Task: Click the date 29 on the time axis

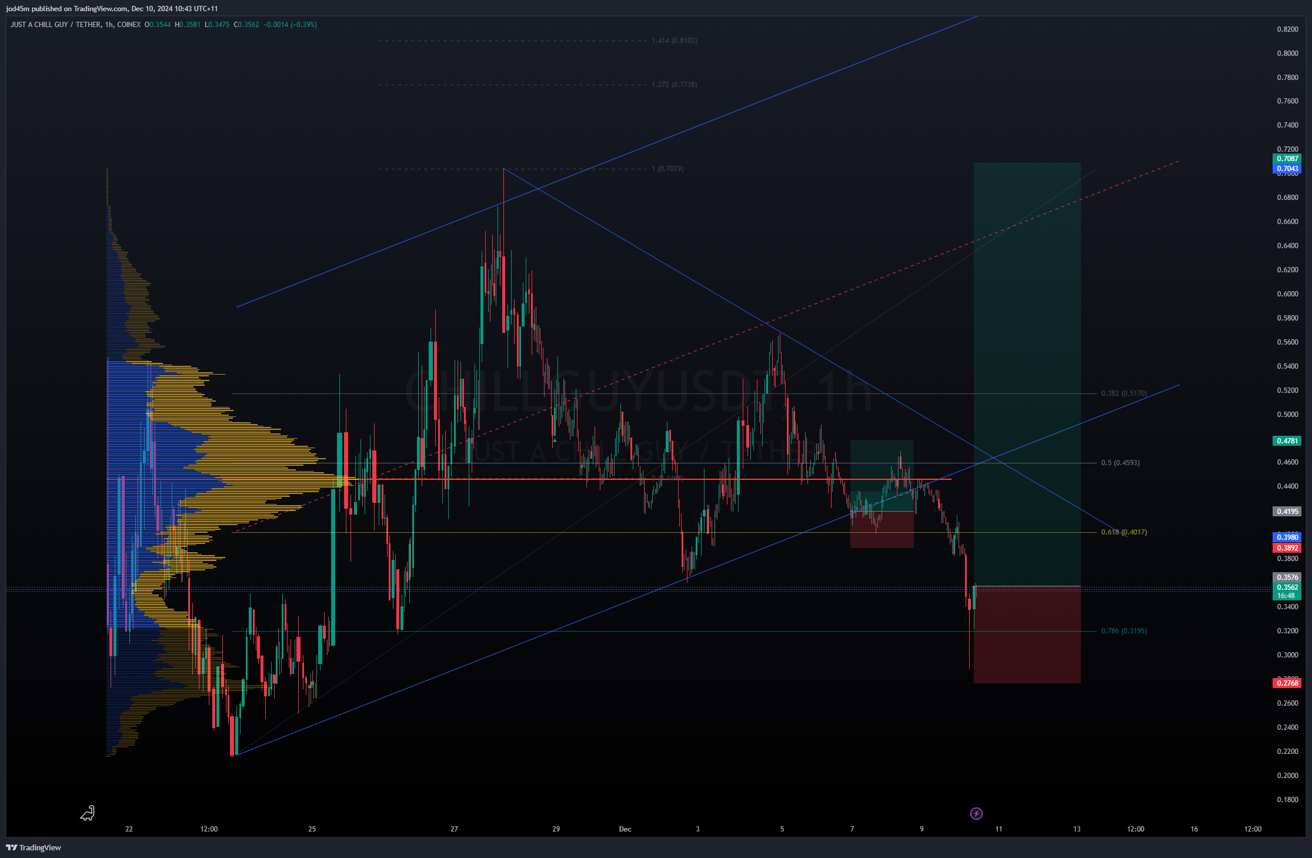Action: pos(556,829)
